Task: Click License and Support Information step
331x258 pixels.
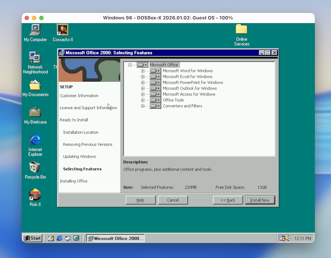Action: click(x=88, y=108)
